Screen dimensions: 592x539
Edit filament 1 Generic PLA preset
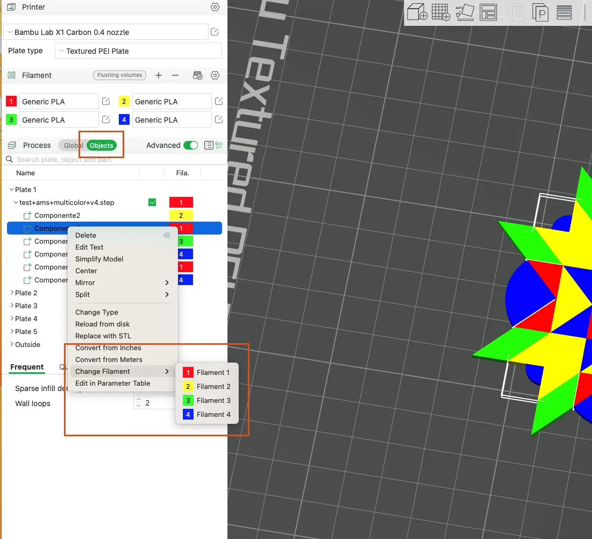click(106, 101)
